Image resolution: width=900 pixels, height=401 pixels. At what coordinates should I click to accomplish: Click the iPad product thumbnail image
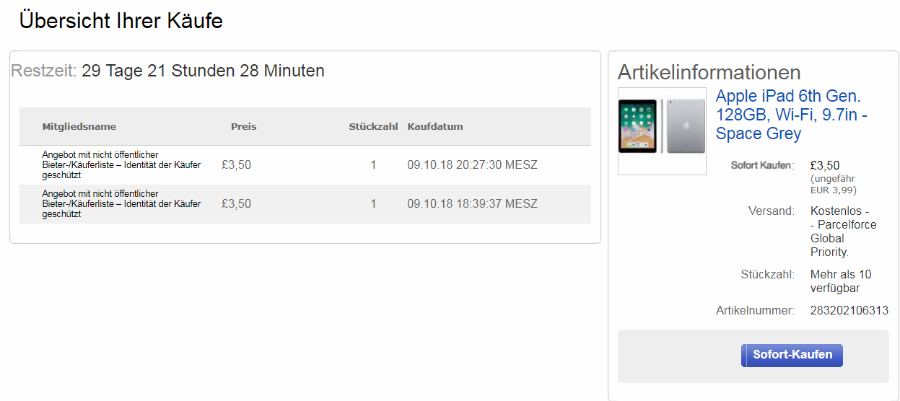[x=662, y=131]
